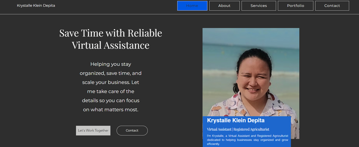
Task: Go to the About page
Action: point(224,6)
